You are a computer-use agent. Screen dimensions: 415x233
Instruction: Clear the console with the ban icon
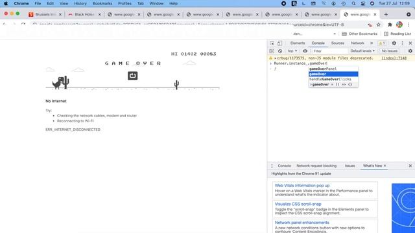280,51
